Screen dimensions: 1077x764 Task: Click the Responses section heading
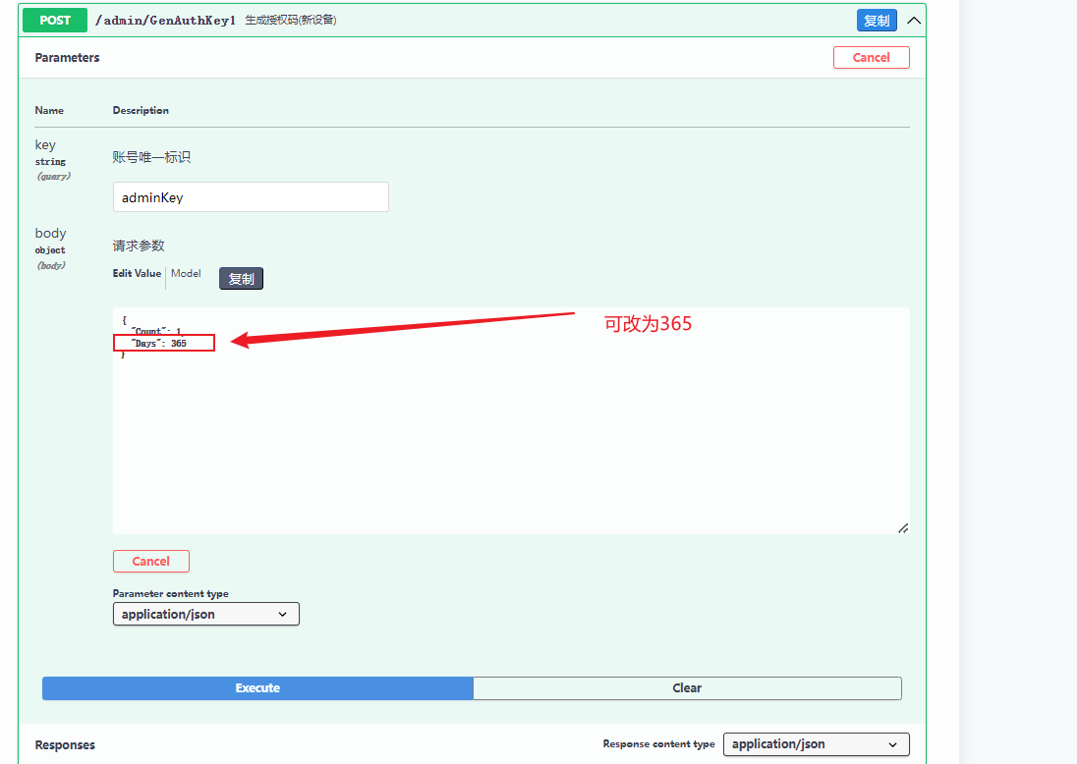tap(65, 745)
